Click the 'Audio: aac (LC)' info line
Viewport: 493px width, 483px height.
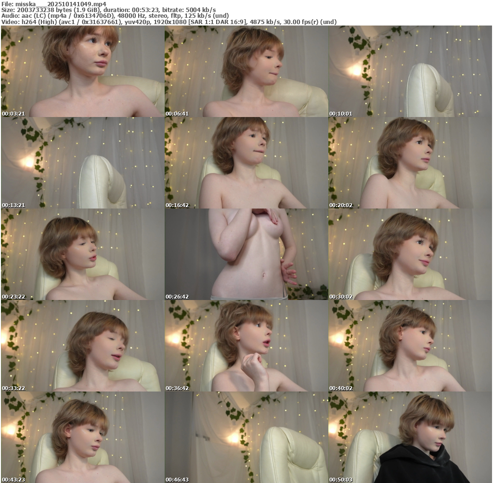click(x=115, y=16)
